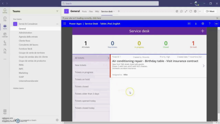Open the RD account avatar
This screenshot has width=220, height=124.
(217, 24)
